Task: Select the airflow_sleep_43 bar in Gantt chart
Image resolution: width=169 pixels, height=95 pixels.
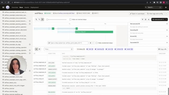Action: [x=94, y=32]
